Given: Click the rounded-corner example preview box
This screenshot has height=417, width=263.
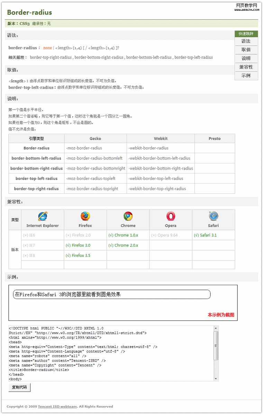Looking at the screenshot, I should click(112, 294).
